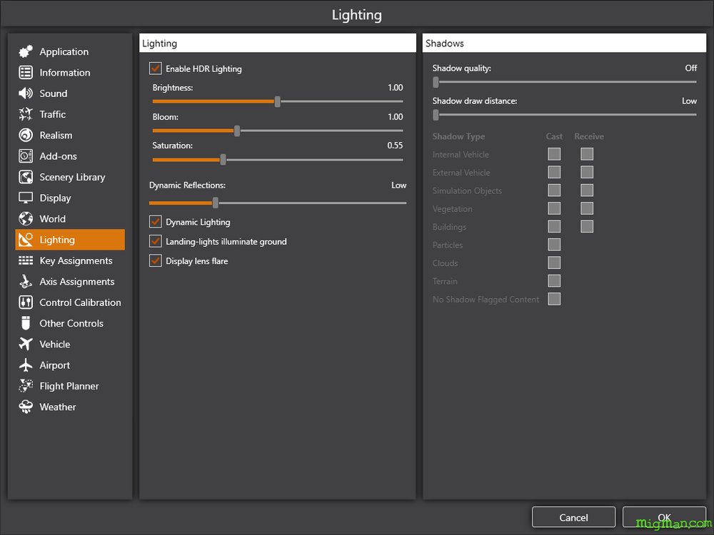Click the Shadows panel header
The height and width of the screenshot is (535, 714).
point(564,44)
